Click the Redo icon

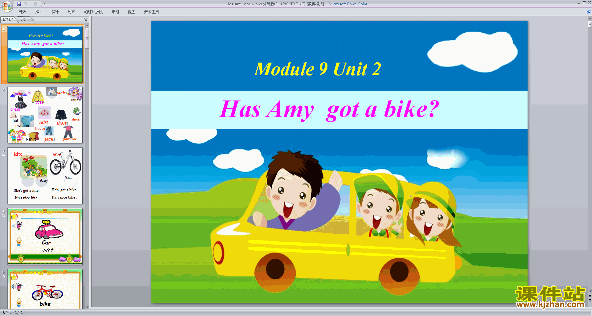[x=35, y=4]
